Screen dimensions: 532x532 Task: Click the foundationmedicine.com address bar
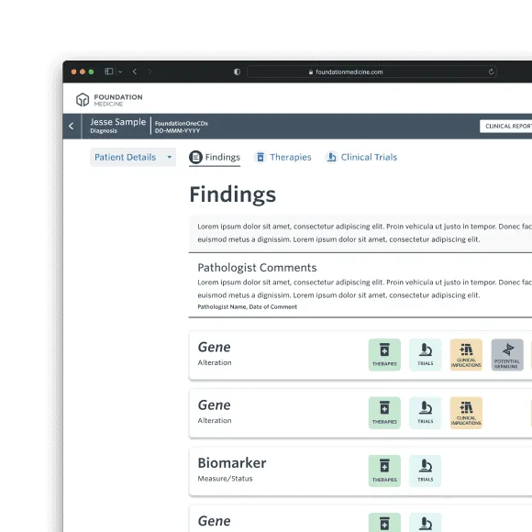pos(371,72)
